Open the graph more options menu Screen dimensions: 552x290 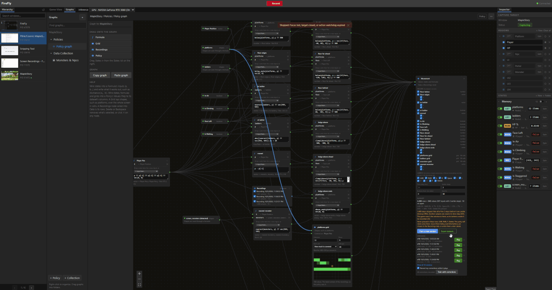491,16
